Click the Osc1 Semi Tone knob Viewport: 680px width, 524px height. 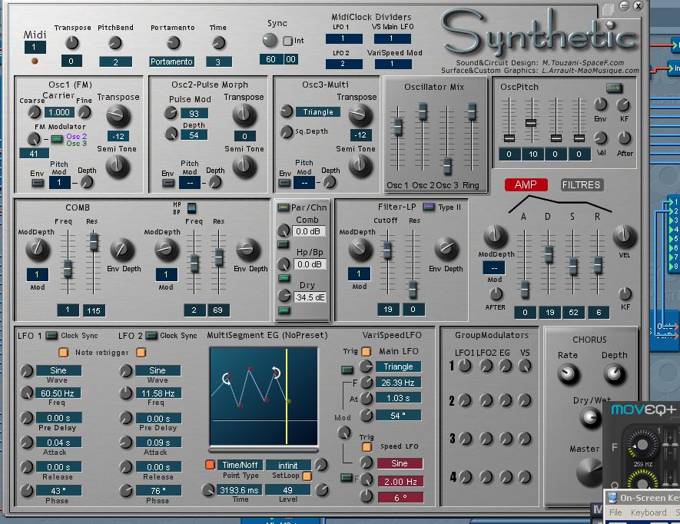[x=118, y=167]
